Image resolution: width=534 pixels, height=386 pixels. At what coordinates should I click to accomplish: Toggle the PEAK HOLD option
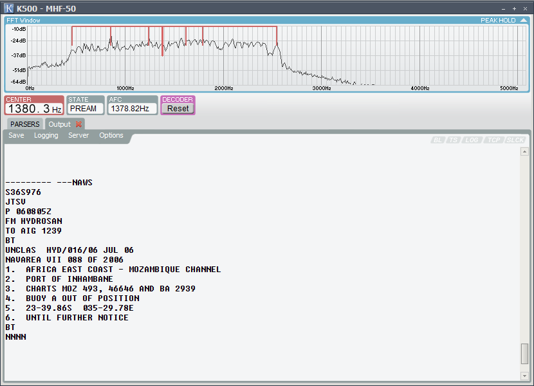pyautogui.click(x=498, y=21)
